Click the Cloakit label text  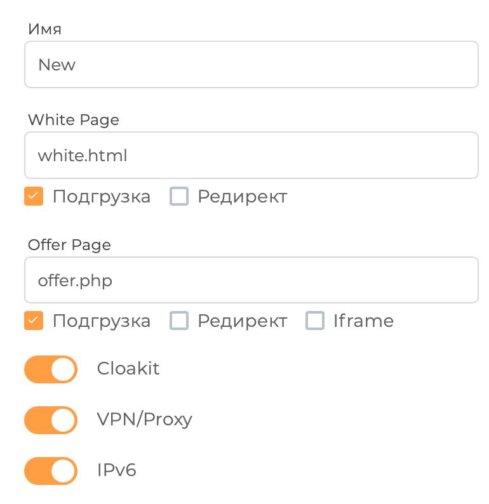point(128,369)
